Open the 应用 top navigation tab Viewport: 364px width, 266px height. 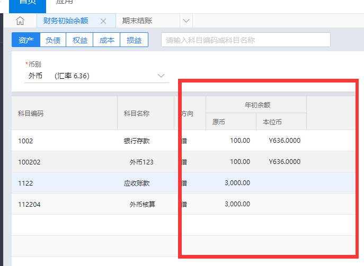(x=64, y=3)
